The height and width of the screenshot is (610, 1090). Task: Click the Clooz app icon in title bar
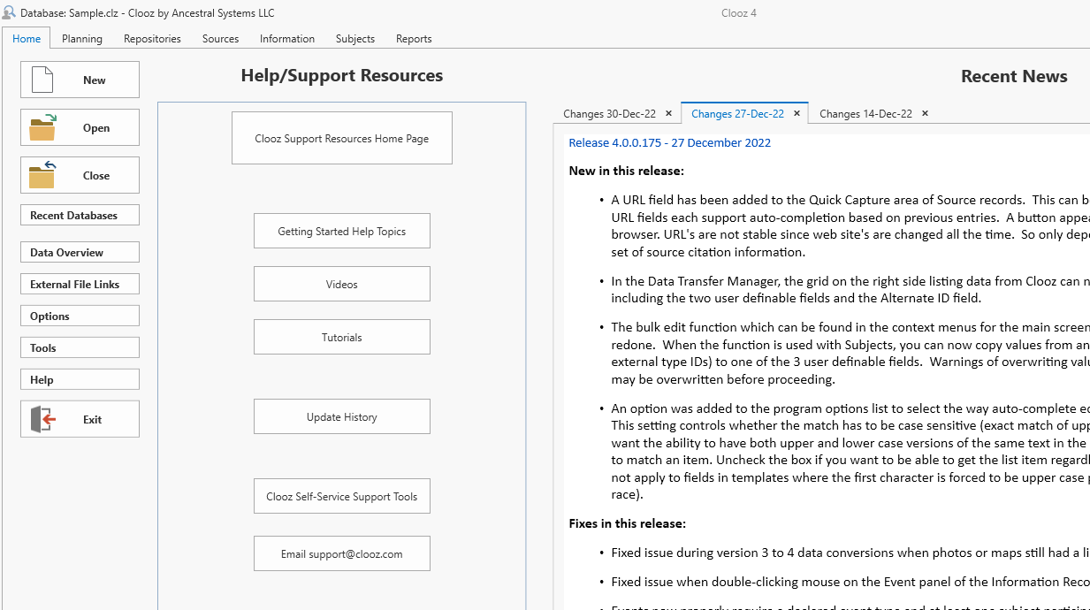point(8,12)
